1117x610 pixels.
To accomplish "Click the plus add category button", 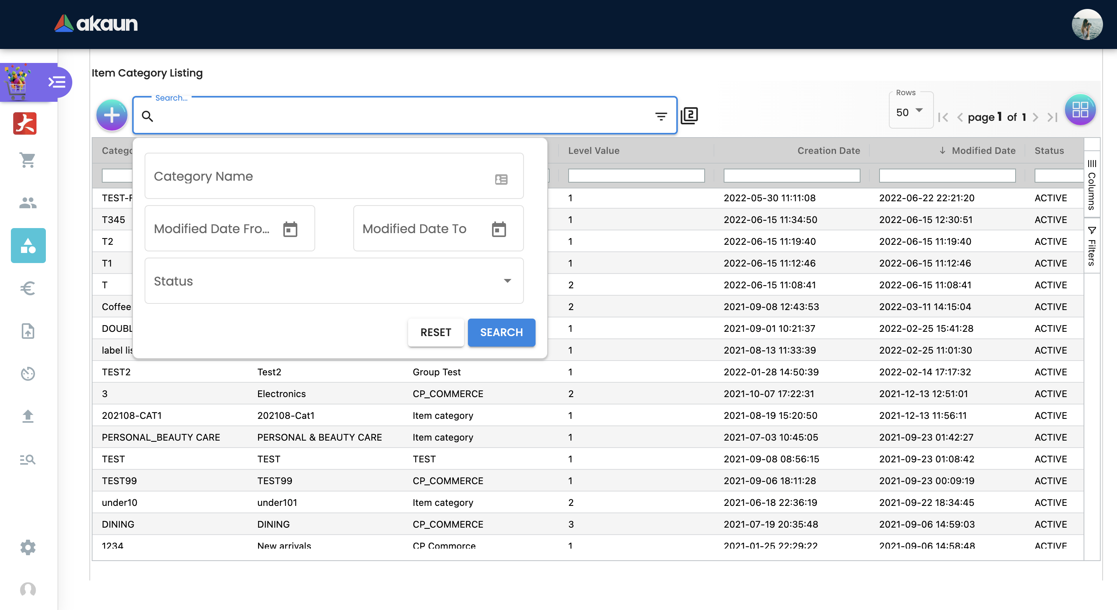I will (x=112, y=115).
